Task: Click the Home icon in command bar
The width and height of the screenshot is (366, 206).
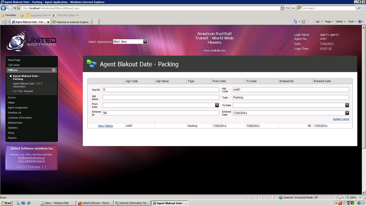Action: click(295, 22)
